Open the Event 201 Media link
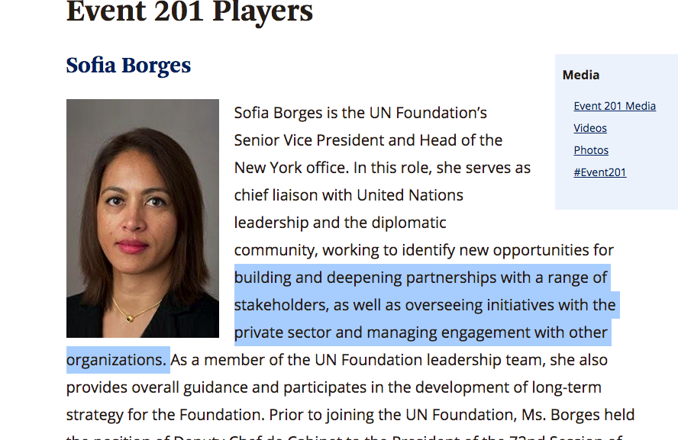Viewport: 678px width, 440px height. (615, 106)
